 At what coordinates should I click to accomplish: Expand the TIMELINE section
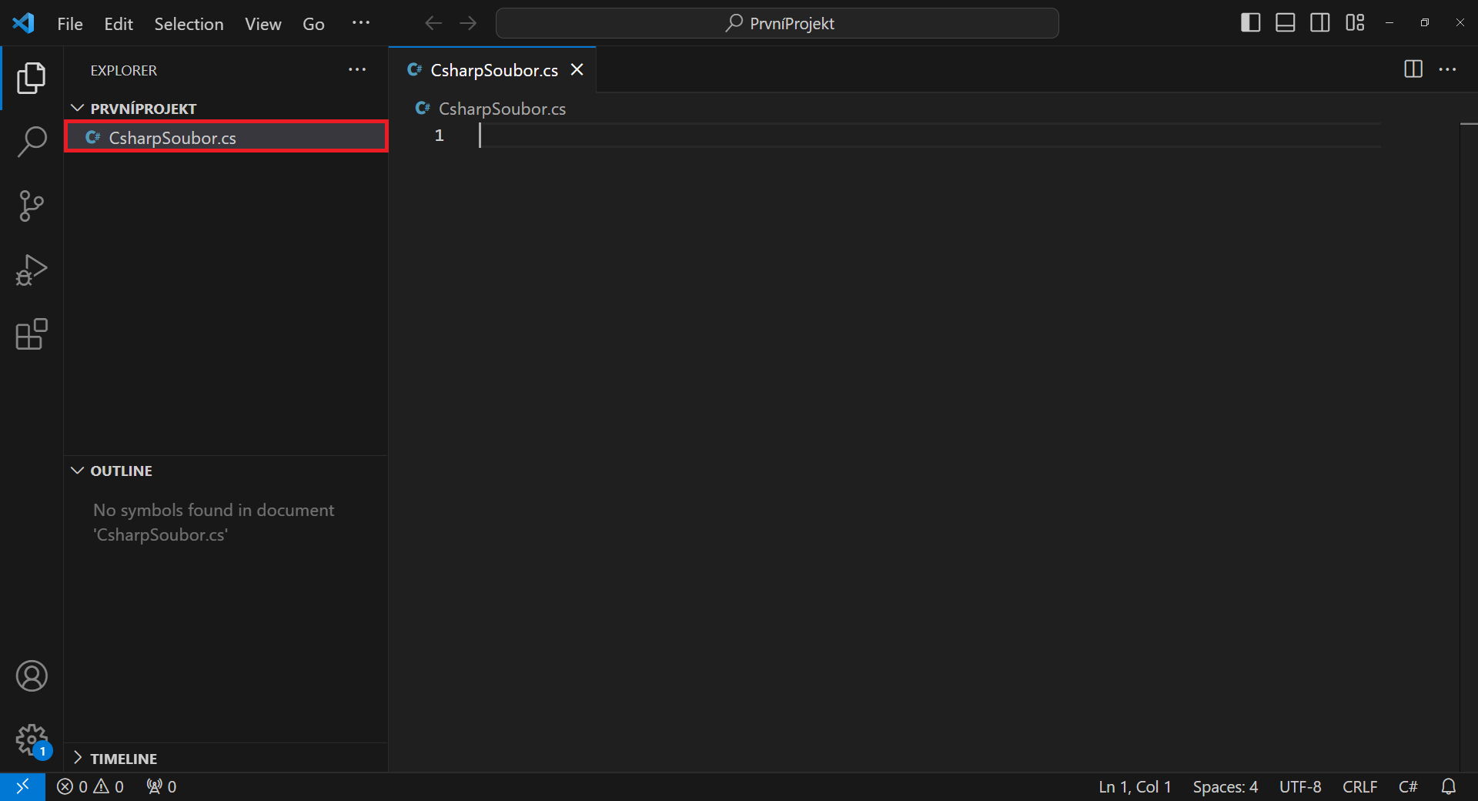(77, 759)
